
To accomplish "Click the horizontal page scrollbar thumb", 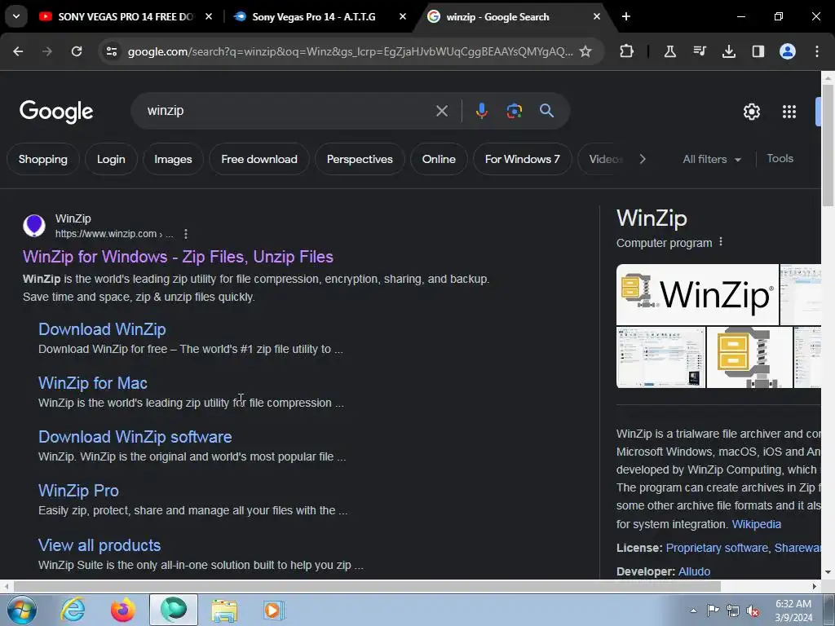I will (x=367, y=586).
